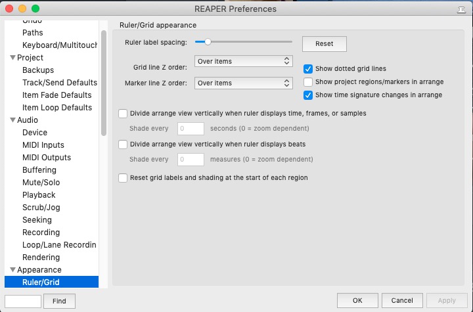Open the Mute/Solo preferences page

pos(41,182)
